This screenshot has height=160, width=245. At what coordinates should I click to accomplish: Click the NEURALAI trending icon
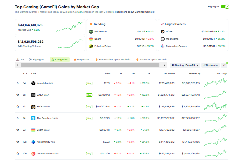91,32
